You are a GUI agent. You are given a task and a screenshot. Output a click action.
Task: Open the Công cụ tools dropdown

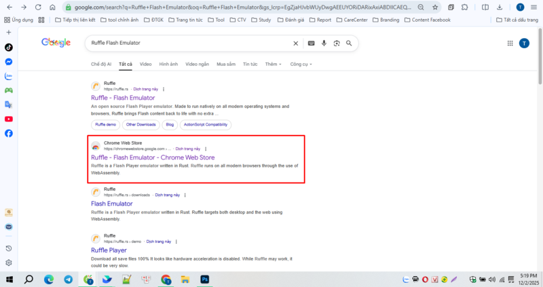(301, 64)
